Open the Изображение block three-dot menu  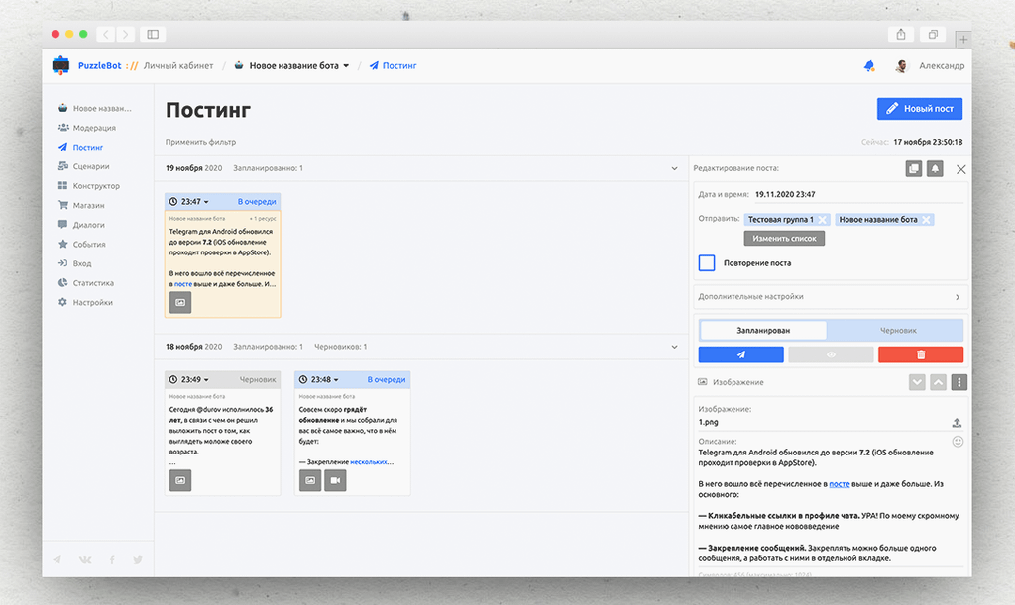[959, 382]
